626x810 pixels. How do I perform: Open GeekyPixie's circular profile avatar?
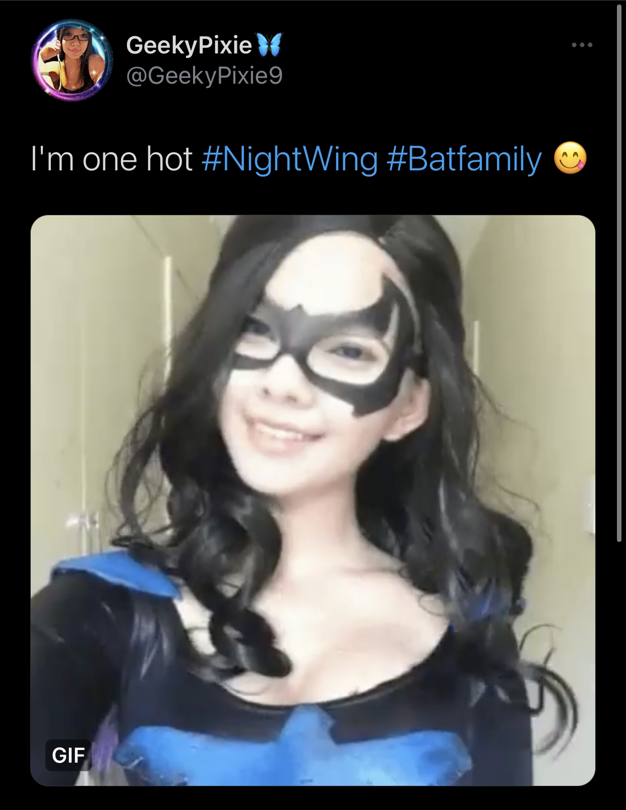tap(72, 61)
